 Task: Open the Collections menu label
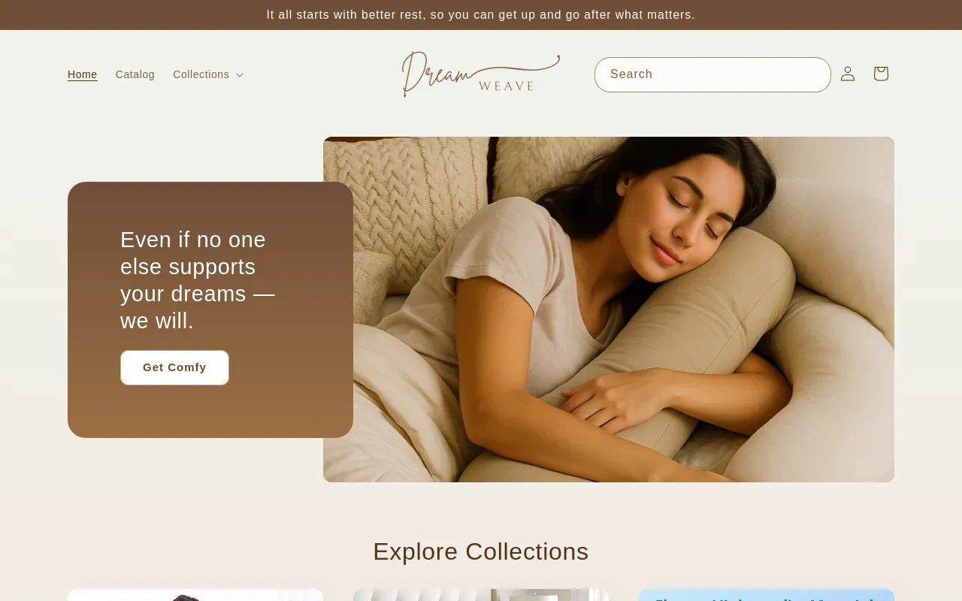click(201, 74)
